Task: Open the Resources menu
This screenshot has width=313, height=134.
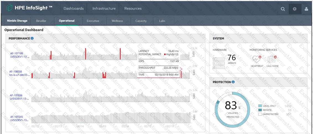Action: click(133, 9)
